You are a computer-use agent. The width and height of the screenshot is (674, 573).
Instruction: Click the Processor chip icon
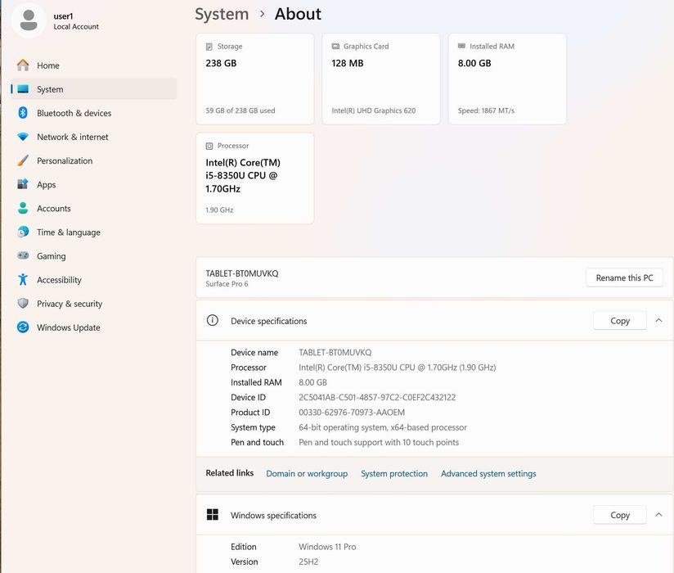[209, 146]
